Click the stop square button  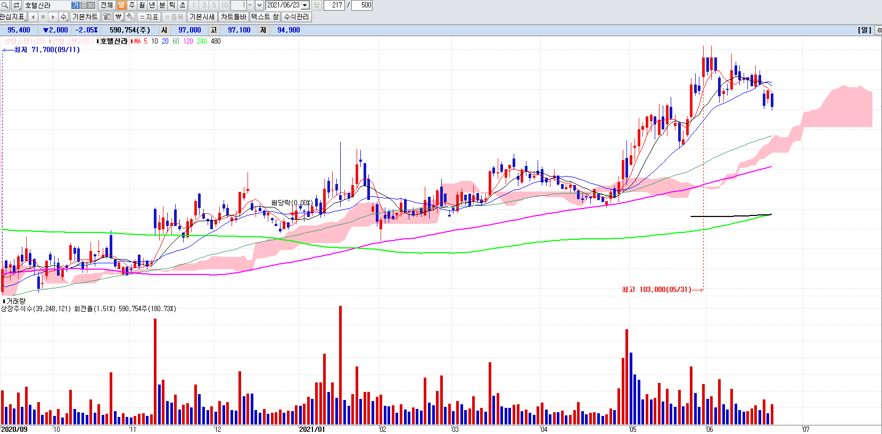(x=43, y=17)
